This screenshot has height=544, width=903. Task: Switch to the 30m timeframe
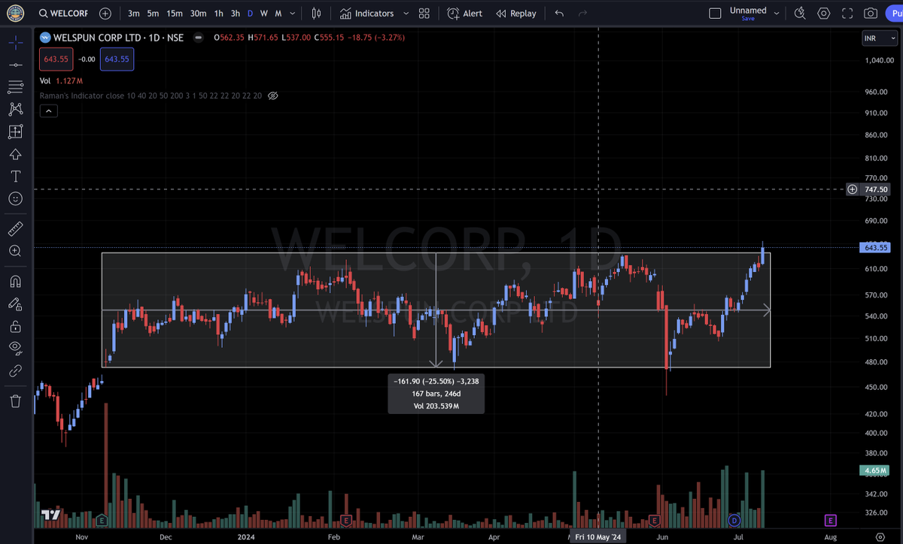[199, 14]
